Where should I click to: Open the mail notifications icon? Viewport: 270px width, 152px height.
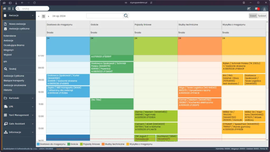tap(257, 9)
